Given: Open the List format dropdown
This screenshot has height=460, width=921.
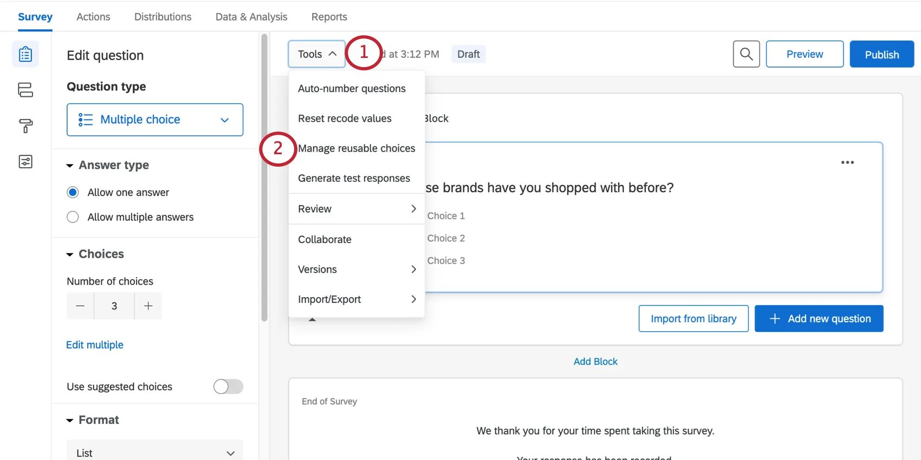Looking at the screenshot, I should 155,452.
